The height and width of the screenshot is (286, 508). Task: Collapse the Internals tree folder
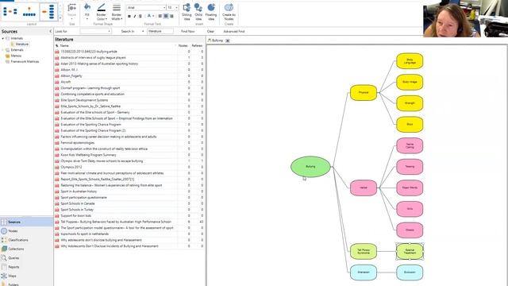click(3, 38)
